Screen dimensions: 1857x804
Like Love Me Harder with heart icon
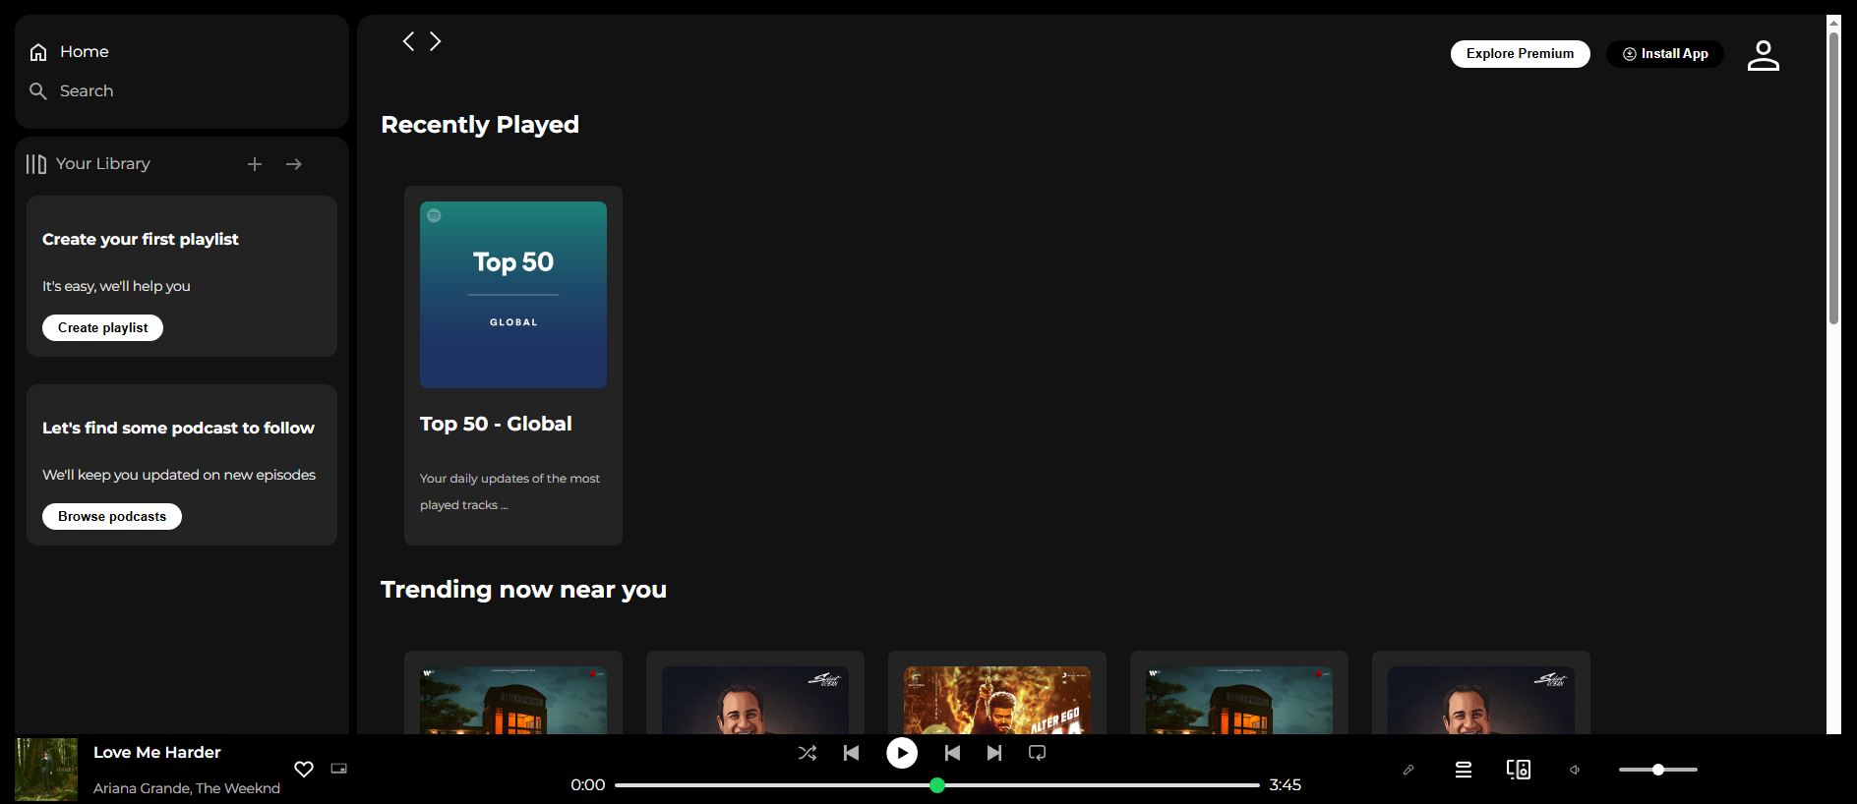[x=304, y=769]
